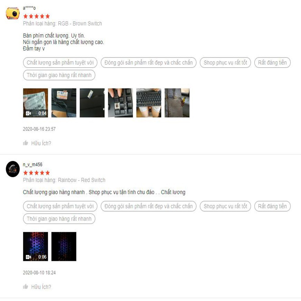This screenshot has width=301, height=301.
Task: Select first review's 'Rất đáng tiền' tag
Action: (272, 63)
